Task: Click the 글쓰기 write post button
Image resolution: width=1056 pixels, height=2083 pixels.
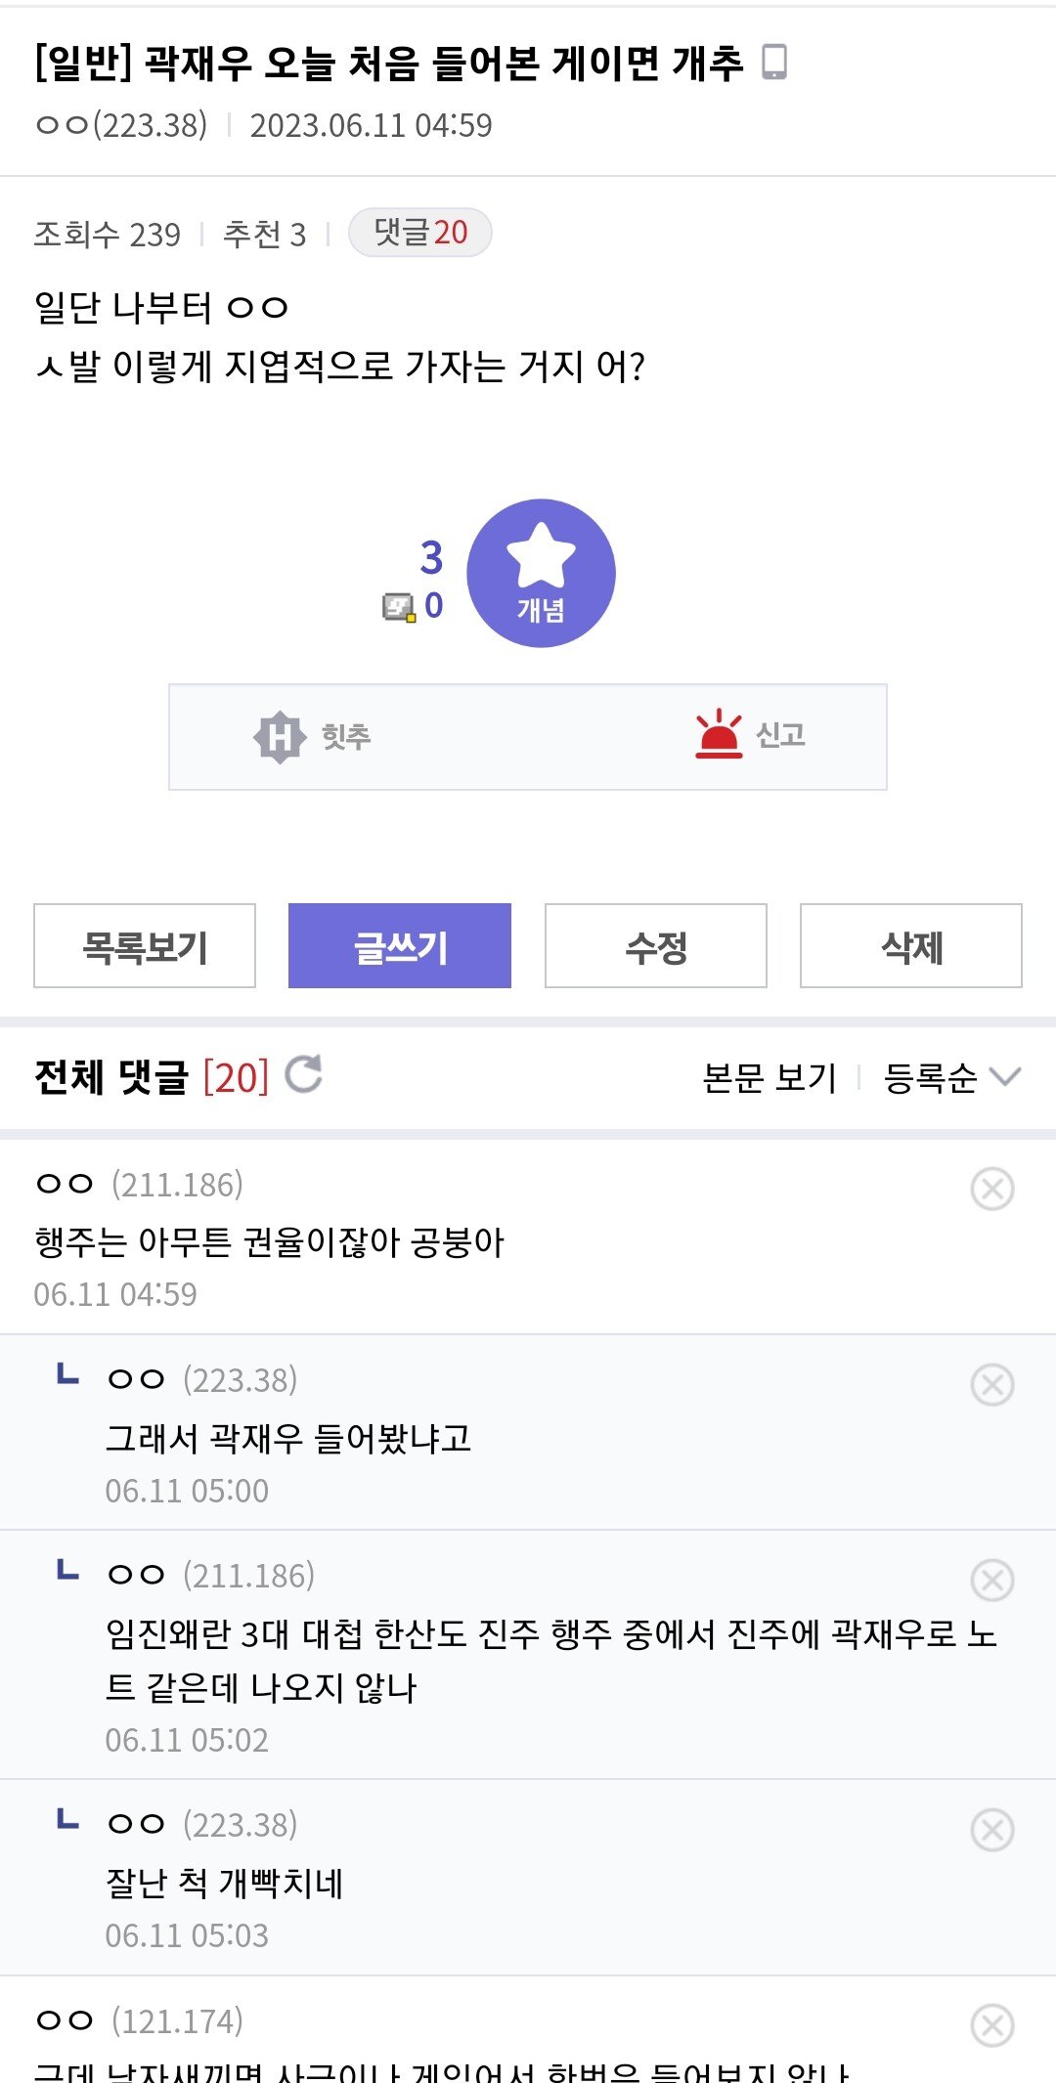Action: 400,946
